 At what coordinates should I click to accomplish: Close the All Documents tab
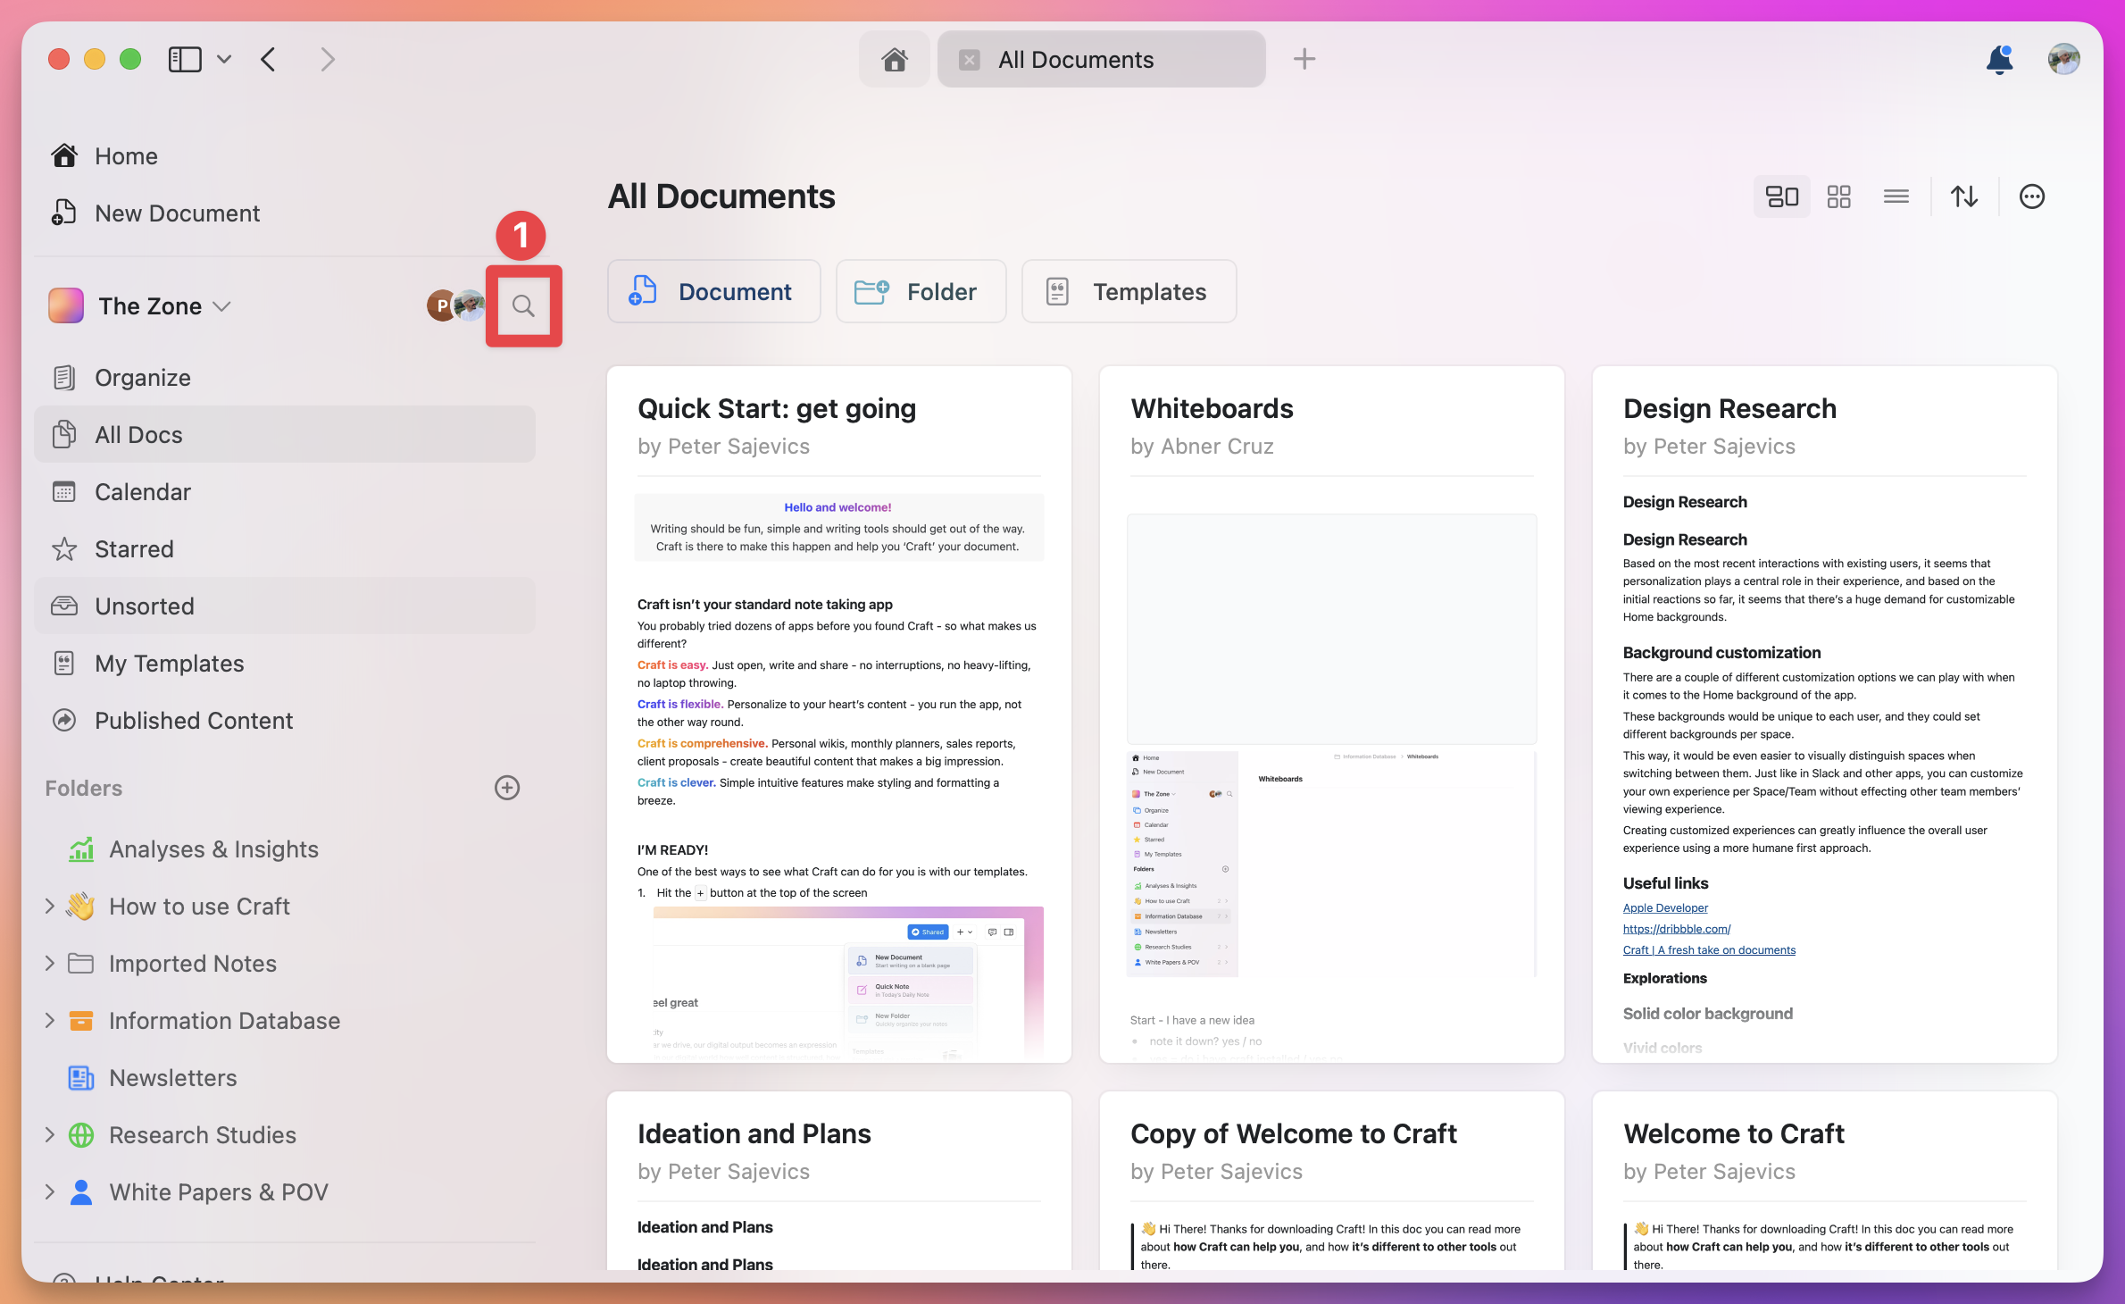click(969, 60)
